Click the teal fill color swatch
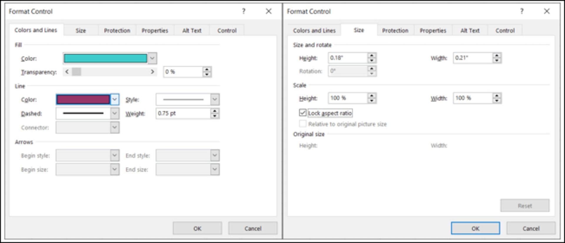Viewport: 565px width, 243px height. pos(105,58)
